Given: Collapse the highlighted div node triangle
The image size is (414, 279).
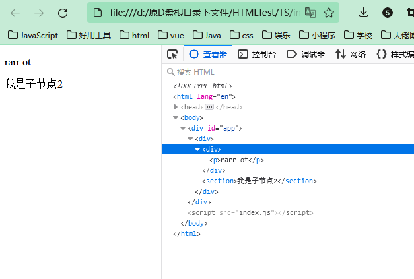Looking at the screenshot, I should click(x=197, y=149).
